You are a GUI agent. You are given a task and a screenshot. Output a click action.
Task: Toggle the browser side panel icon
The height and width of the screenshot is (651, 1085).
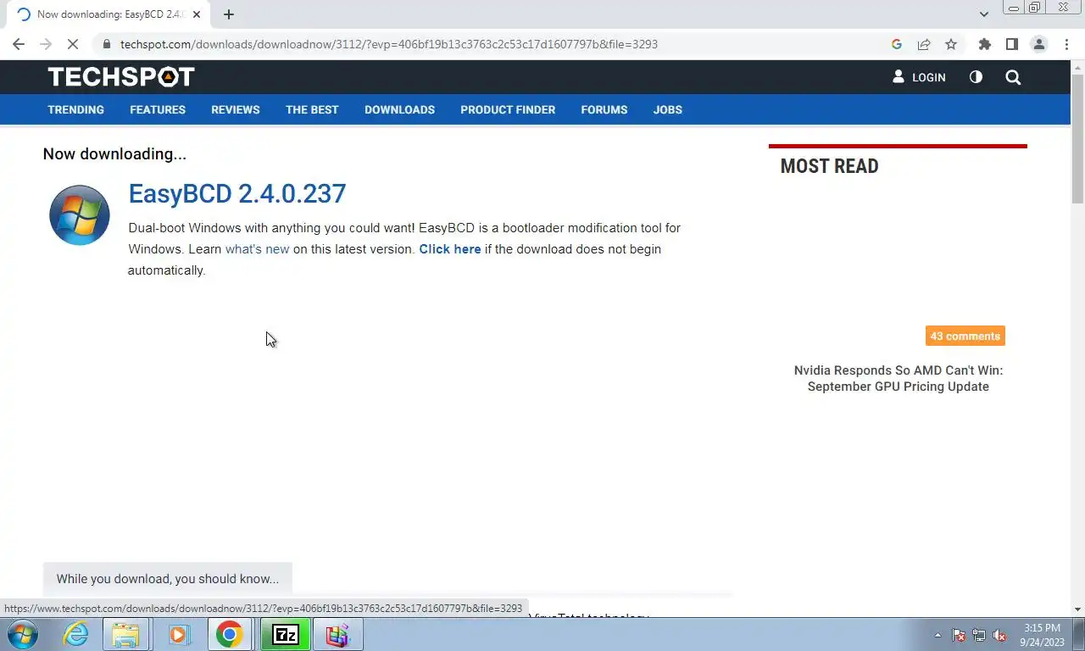coord(1011,44)
